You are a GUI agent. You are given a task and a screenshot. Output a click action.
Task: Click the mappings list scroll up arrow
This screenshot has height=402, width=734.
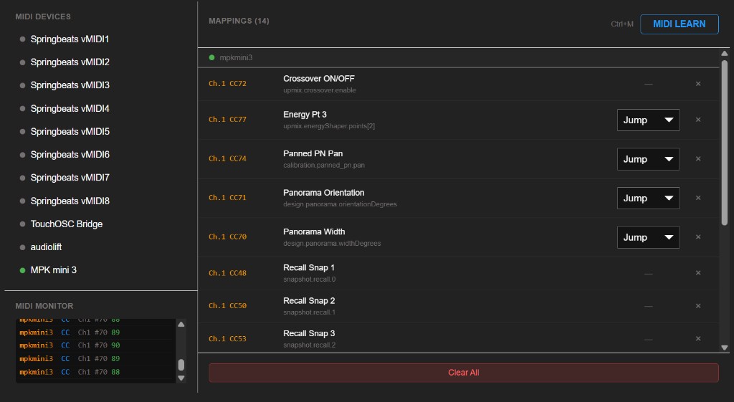pyautogui.click(x=725, y=53)
